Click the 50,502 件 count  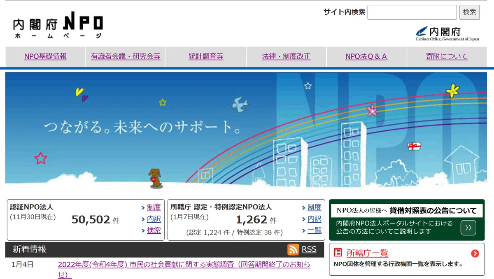96,220
